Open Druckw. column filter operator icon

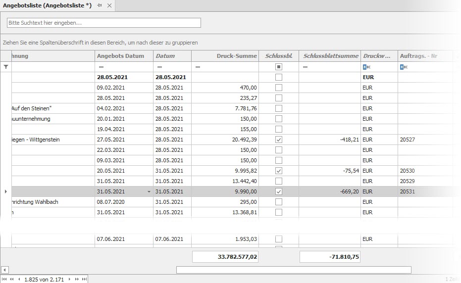[365, 67]
